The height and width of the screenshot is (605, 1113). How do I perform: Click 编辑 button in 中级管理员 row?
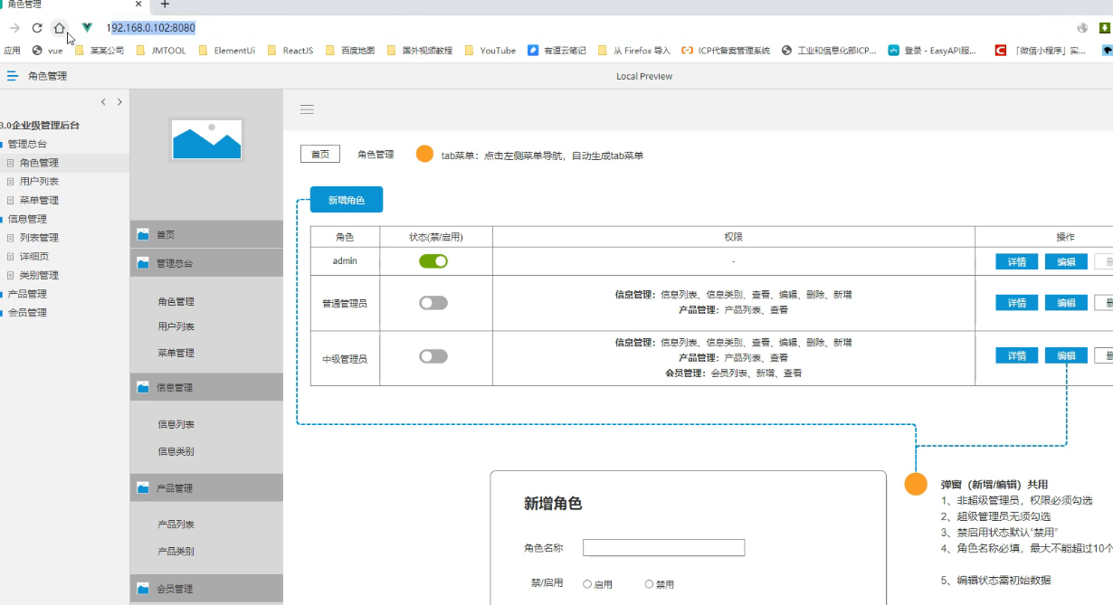tap(1066, 355)
